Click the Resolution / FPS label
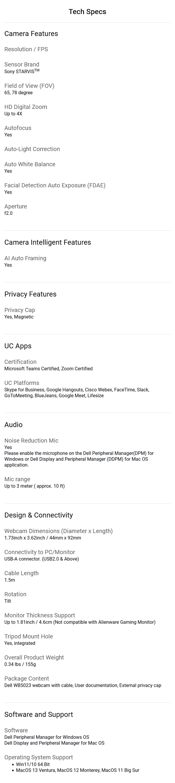 coord(26,49)
